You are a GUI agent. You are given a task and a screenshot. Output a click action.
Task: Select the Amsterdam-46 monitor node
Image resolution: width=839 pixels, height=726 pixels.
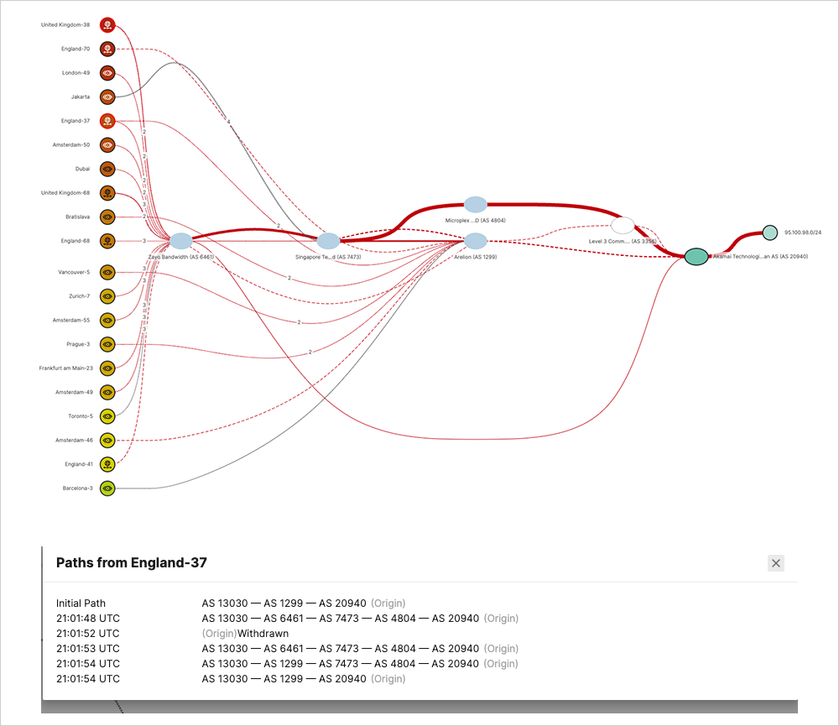click(107, 440)
